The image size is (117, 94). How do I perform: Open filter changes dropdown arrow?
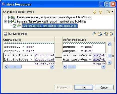click(113, 11)
